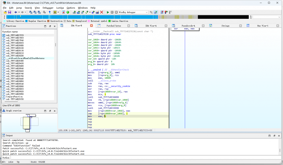283x165 pixels.
Task: Close the IDA View-B tab
Action: pos(91,26)
